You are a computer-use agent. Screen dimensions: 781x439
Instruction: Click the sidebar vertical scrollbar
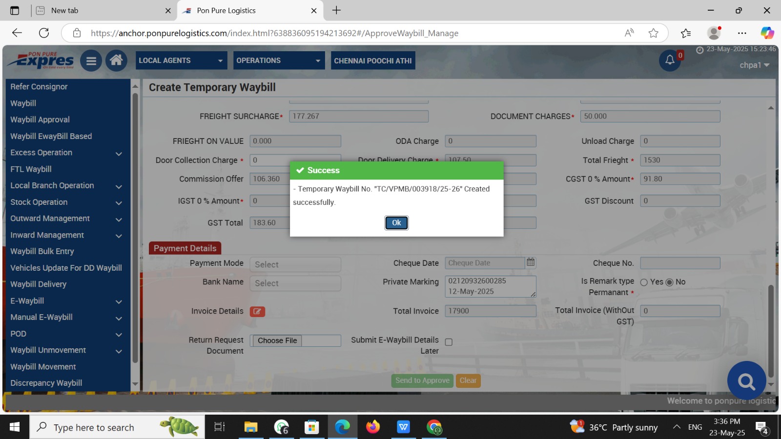(x=135, y=229)
